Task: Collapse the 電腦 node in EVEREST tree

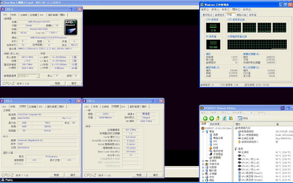Action: (203, 131)
